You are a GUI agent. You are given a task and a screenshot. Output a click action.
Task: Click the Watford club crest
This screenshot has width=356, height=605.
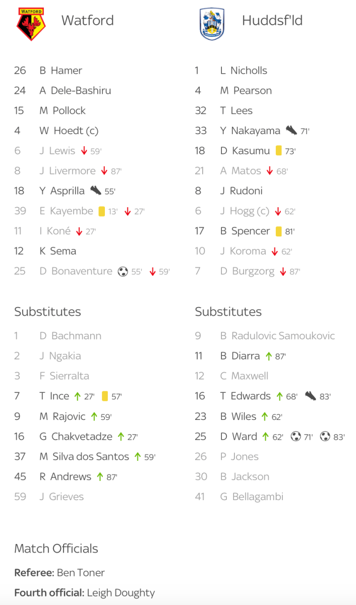(31, 23)
